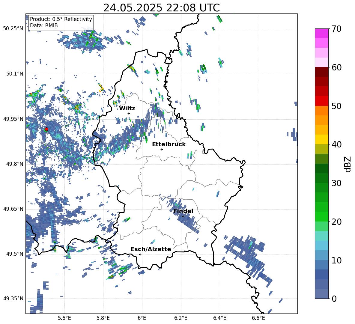Click the red 50 dBZ colorbar swatch
Screen dimensions: 355x324
click(x=321, y=101)
